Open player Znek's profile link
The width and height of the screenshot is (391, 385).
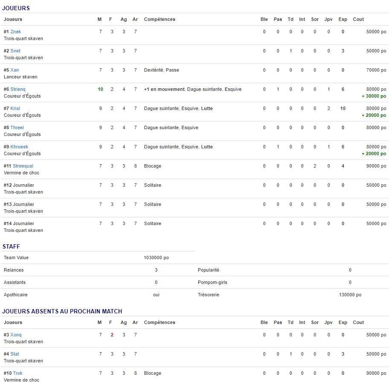15,32
